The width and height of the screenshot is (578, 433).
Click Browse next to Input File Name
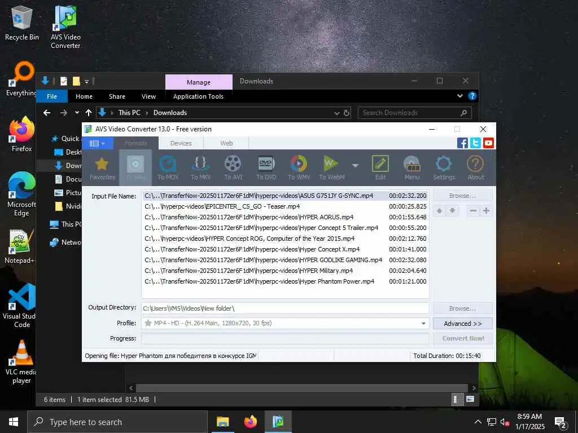(463, 196)
